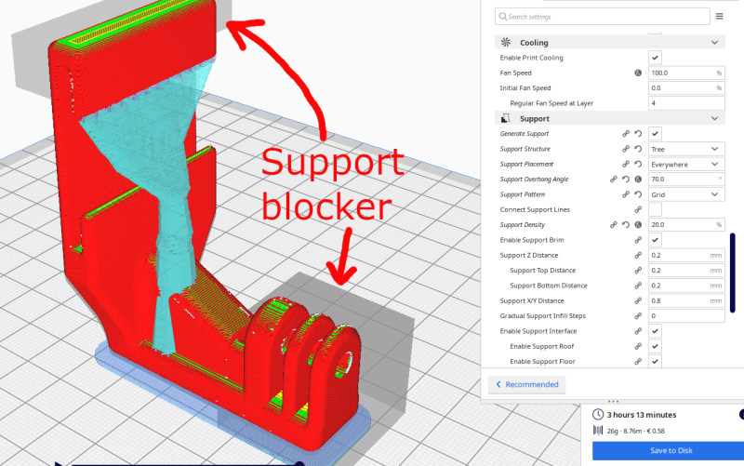Click the Search settings input field

tap(602, 17)
